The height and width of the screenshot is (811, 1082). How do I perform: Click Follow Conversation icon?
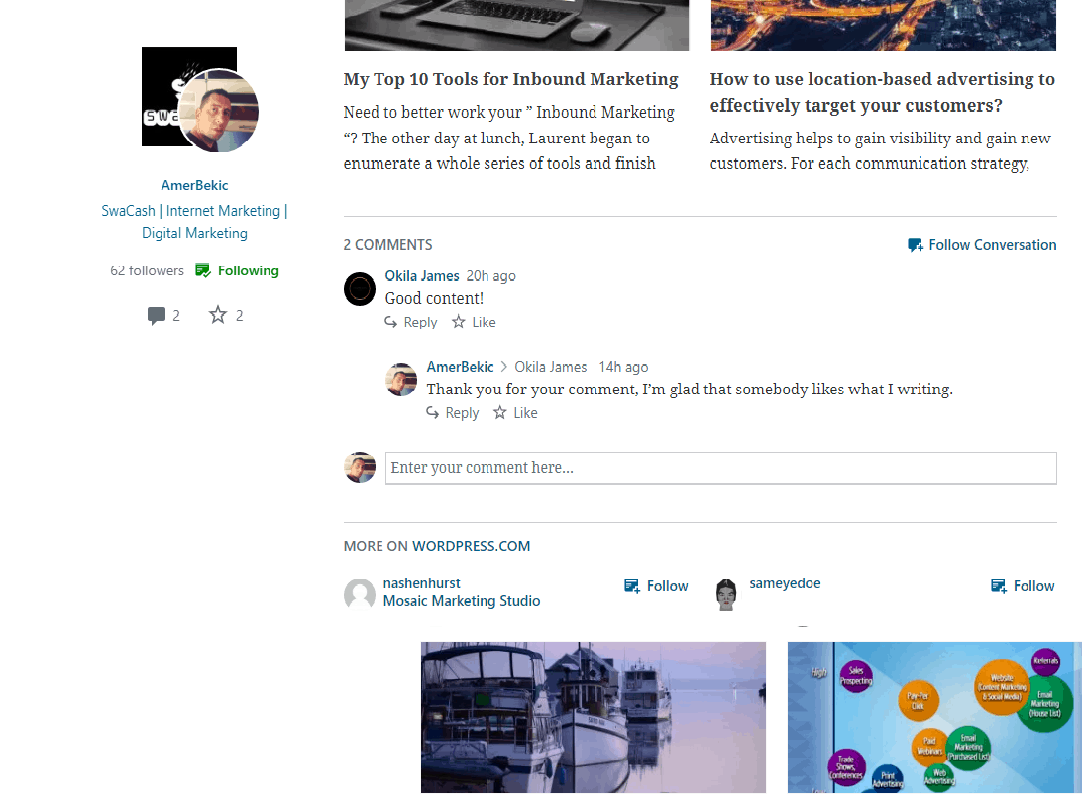point(915,245)
